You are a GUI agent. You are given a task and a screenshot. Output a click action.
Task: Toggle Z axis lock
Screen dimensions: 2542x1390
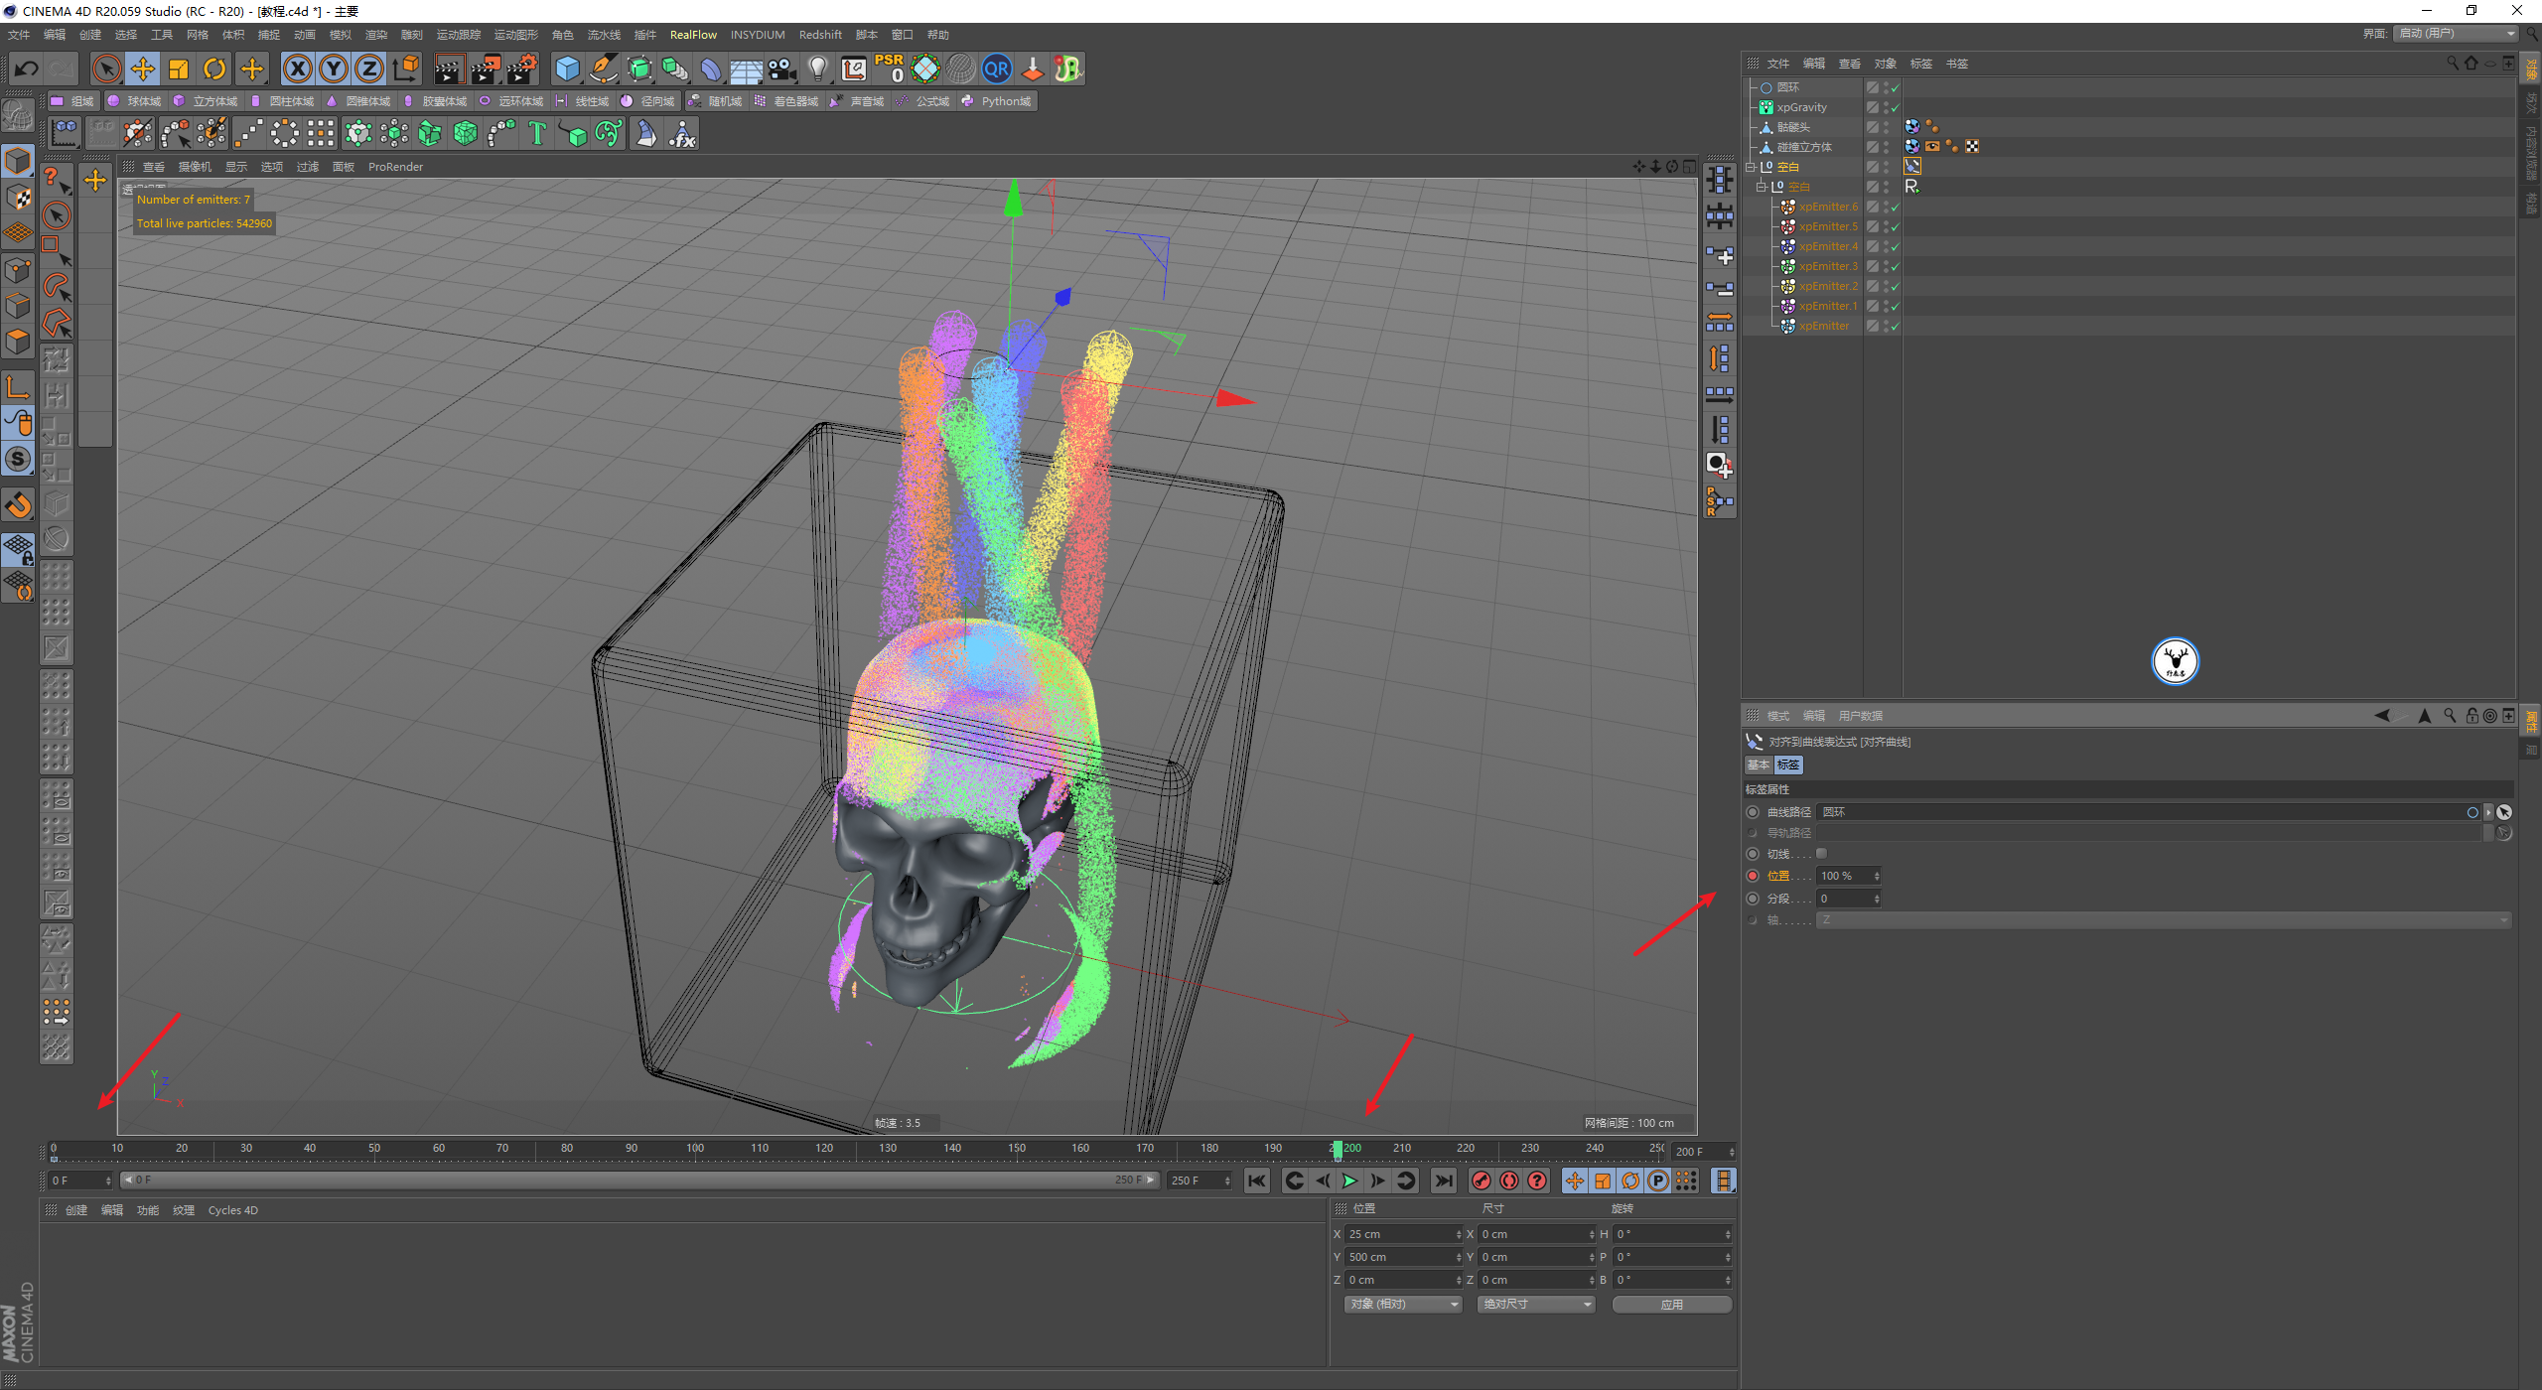(369, 69)
